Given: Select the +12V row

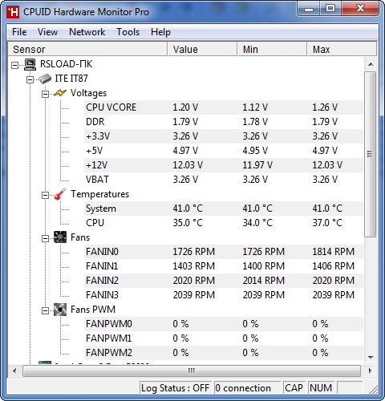Looking at the screenshot, I should click(x=224, y=165).
